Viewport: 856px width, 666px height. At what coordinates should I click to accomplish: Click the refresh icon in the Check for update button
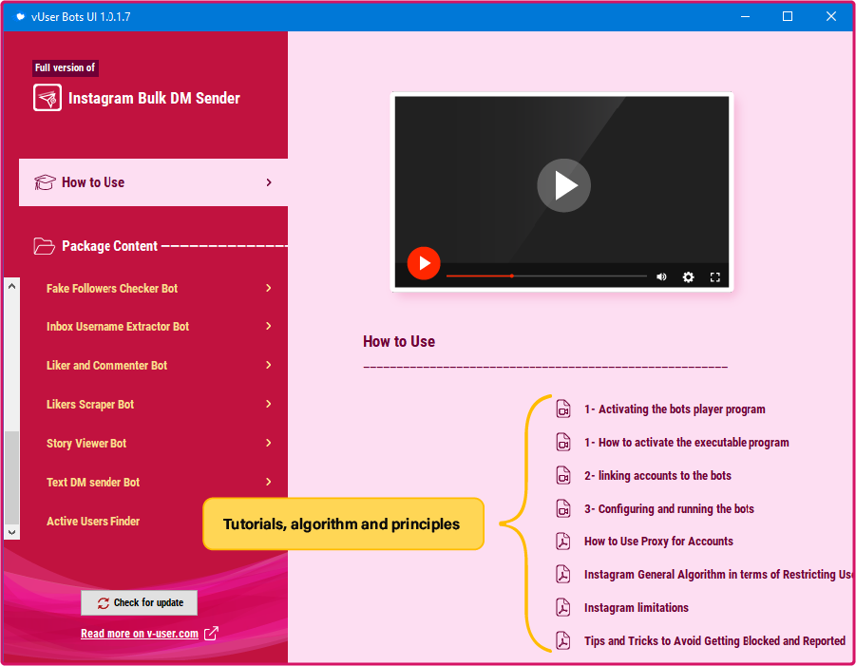pos(104,602)
